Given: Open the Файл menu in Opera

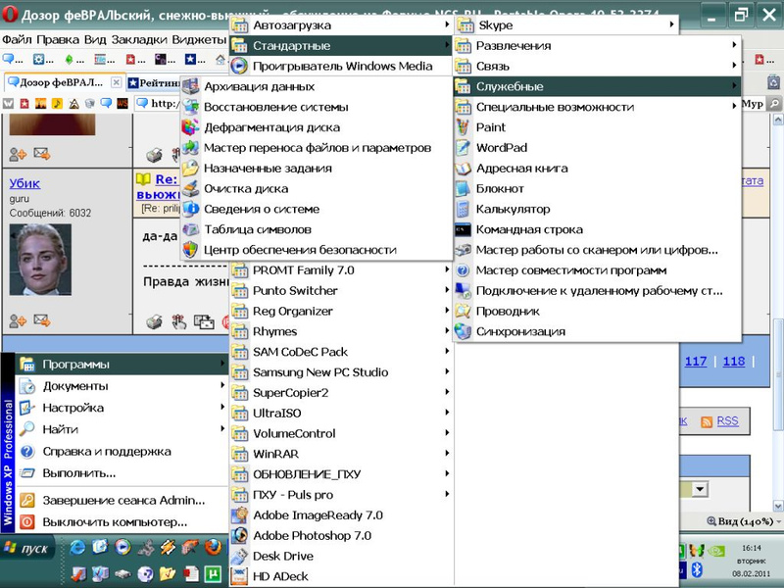Looking at the screenshot, I should 17,39.
